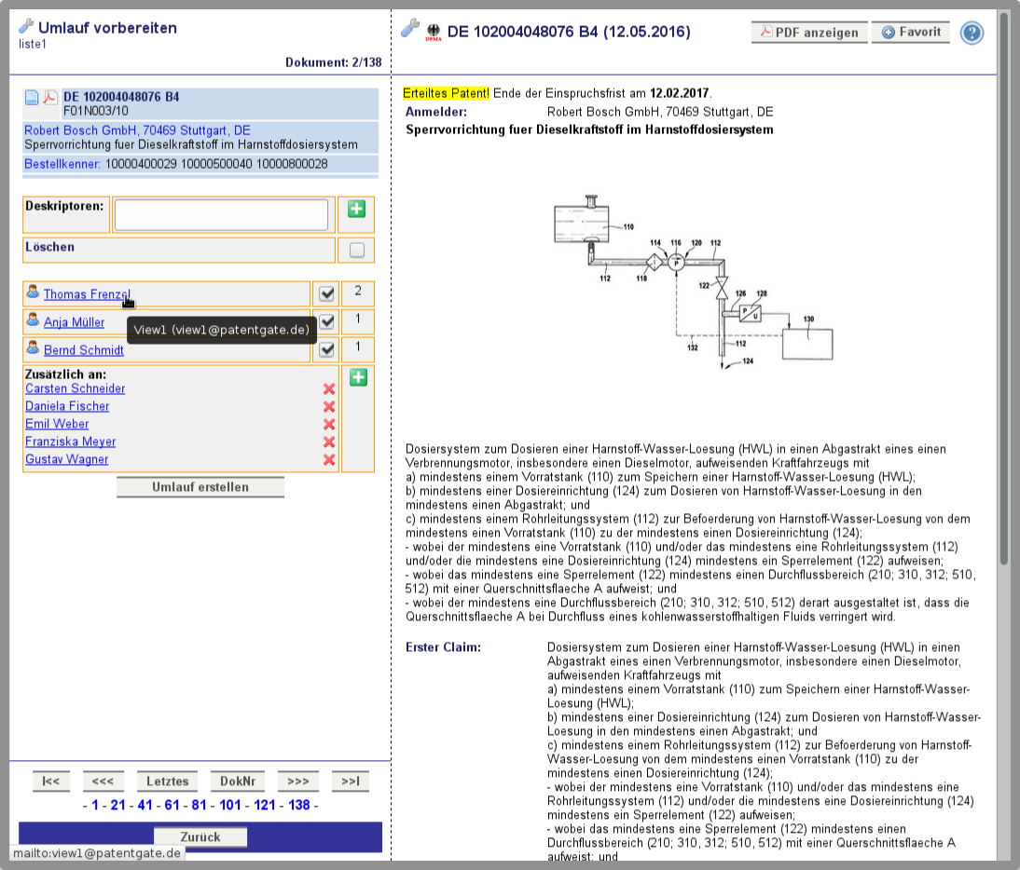Open the document page icon beside DE 102004048076 B4
Image resolution: width=1020 pixels, height=870 pixels.
pyautogui.click(x=32, y=98)
